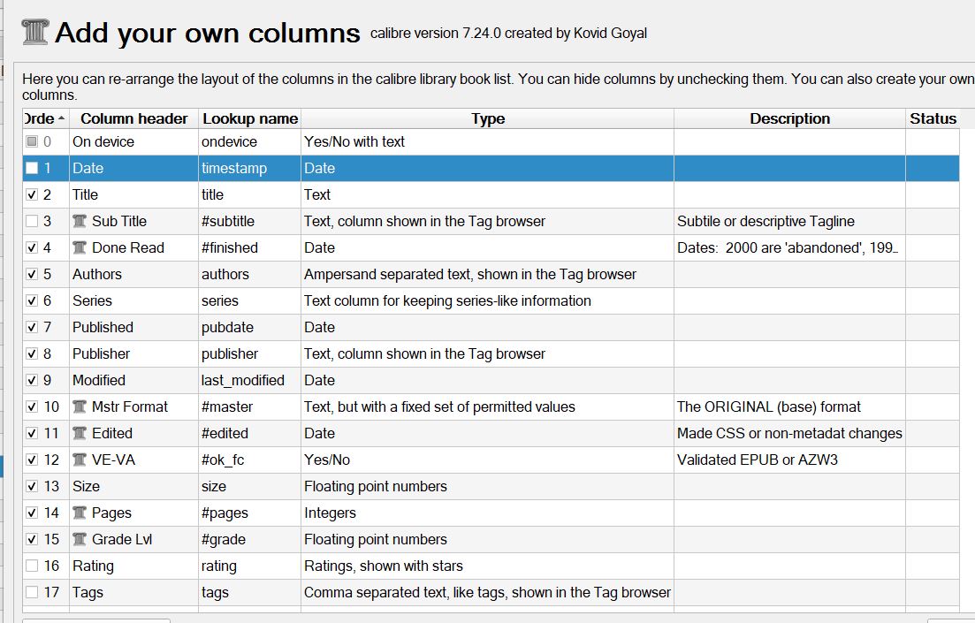975x623 pixels.
Task: Enable the Date column checkbox
Action: tap(32, 168)
